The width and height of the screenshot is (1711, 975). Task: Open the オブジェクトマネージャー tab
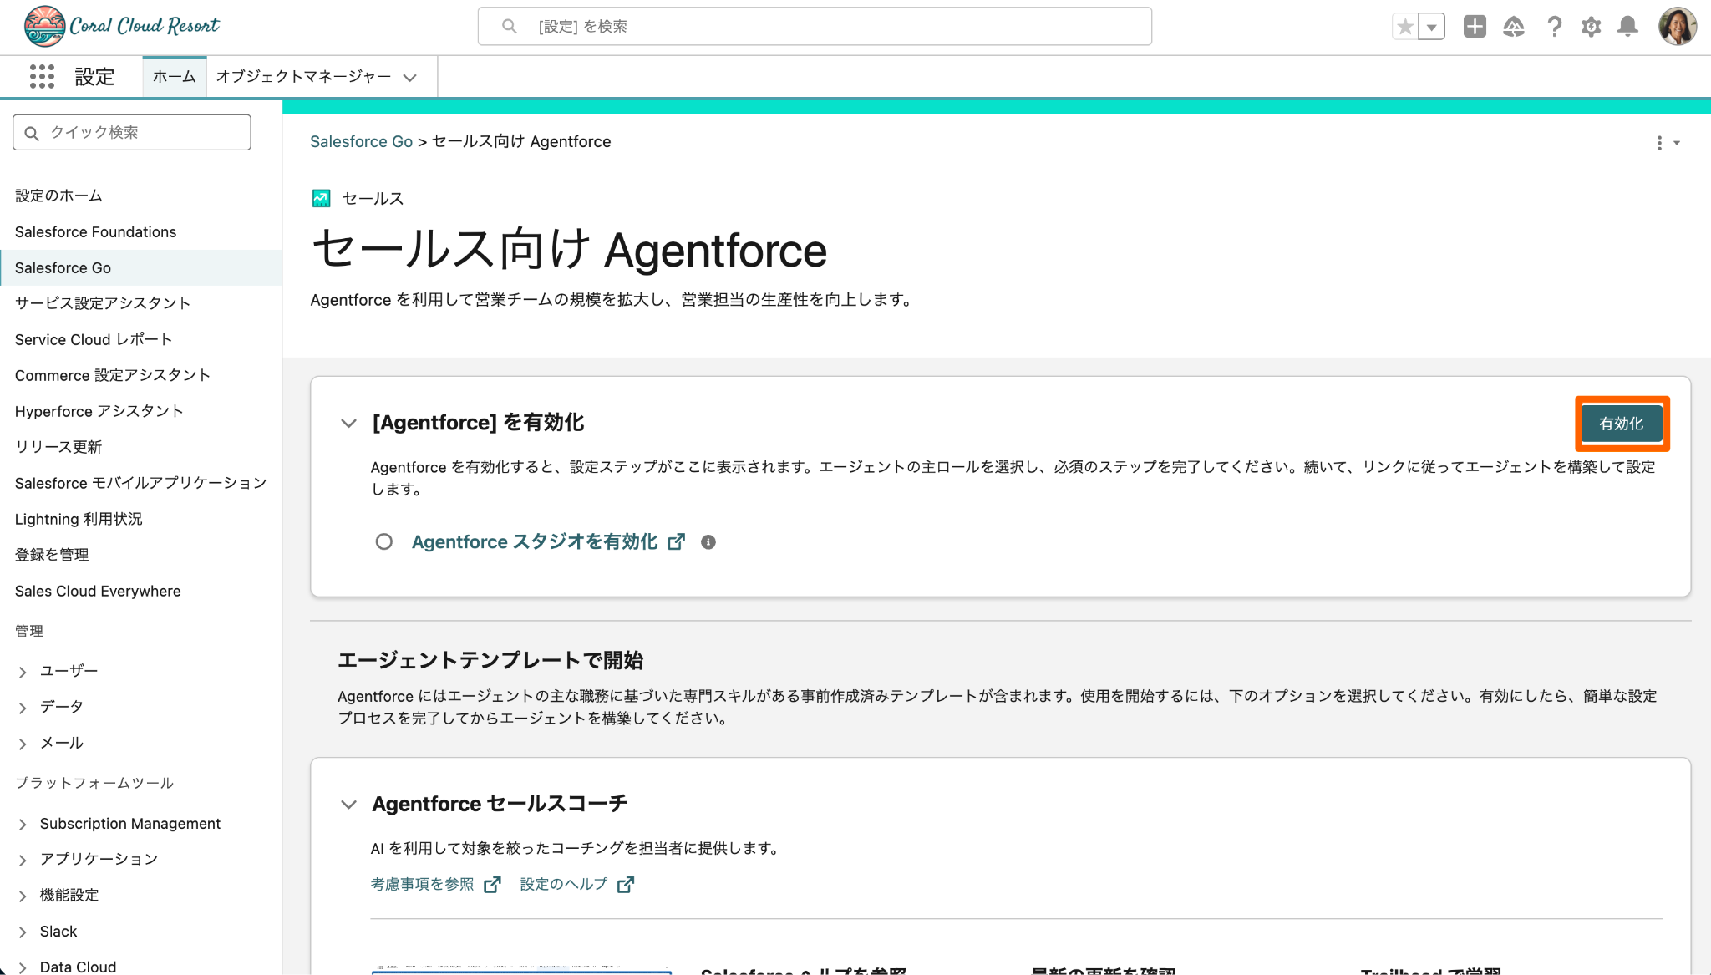pos(304,77)
